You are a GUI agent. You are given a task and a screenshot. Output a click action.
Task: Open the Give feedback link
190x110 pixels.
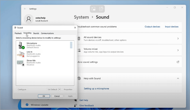point(87,105)
